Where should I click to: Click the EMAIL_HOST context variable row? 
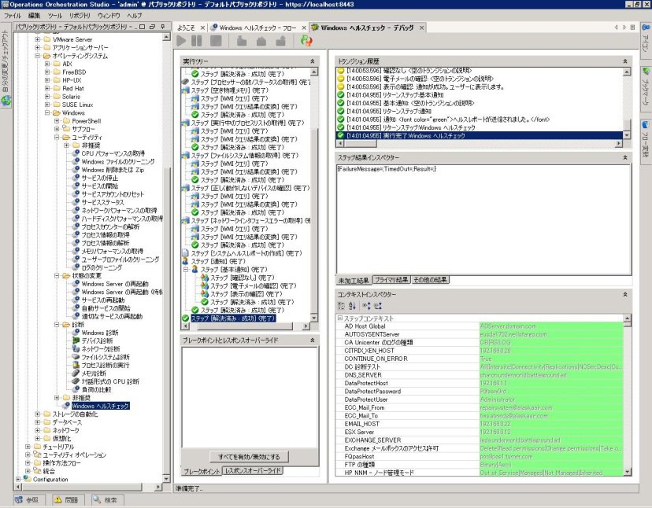pos(480,424)
